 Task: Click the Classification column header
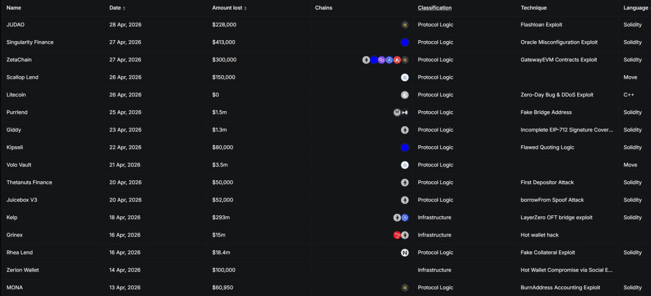pos(434,8)
